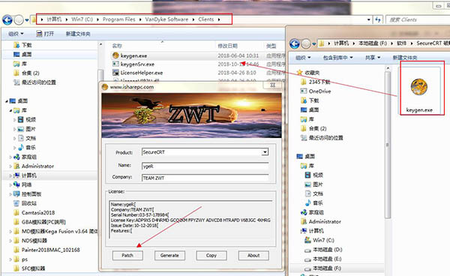Select 家庭组 in the right window sidebar
The image size is (450, 276).
[312, 212]
